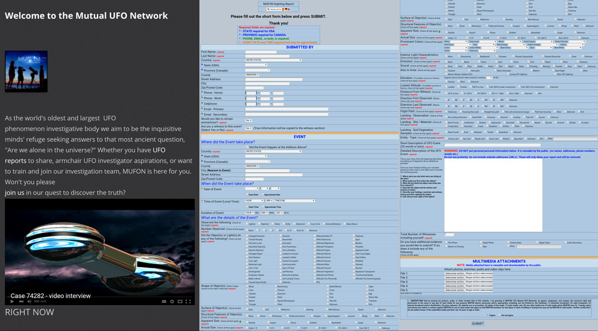Click the First Name input field
Image resolution: width=598 pixels, height=331 pixels.
pyautogui.click(x=261, y=52)
